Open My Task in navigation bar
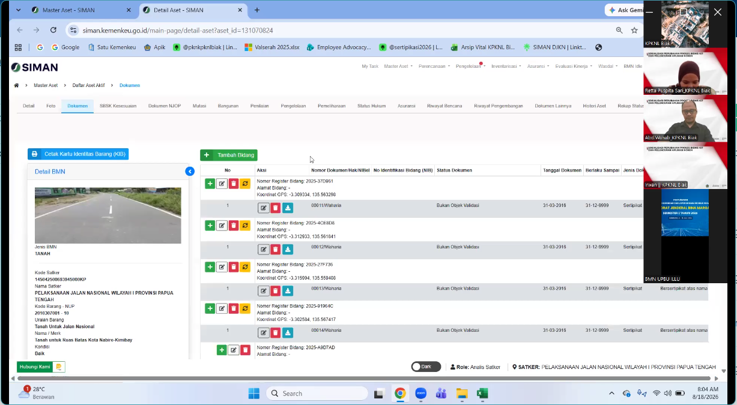737x405 pixels. point(370,67)
